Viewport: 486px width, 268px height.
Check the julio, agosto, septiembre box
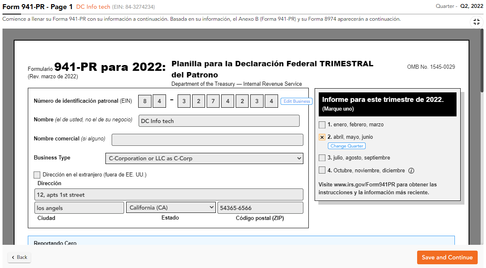pos(321,157)
